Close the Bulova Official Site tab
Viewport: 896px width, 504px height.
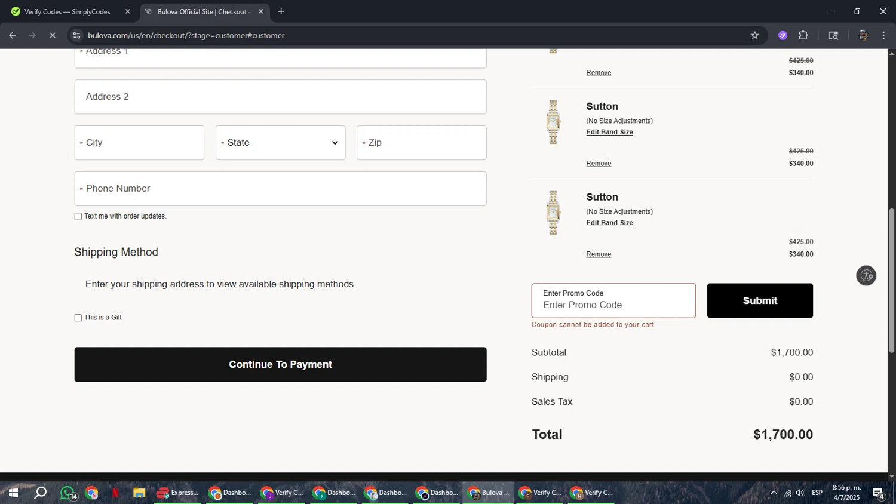pos(260,11)
